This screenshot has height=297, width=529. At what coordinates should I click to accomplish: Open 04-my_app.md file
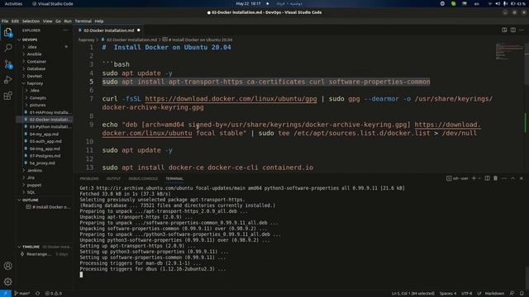(44, 134)
